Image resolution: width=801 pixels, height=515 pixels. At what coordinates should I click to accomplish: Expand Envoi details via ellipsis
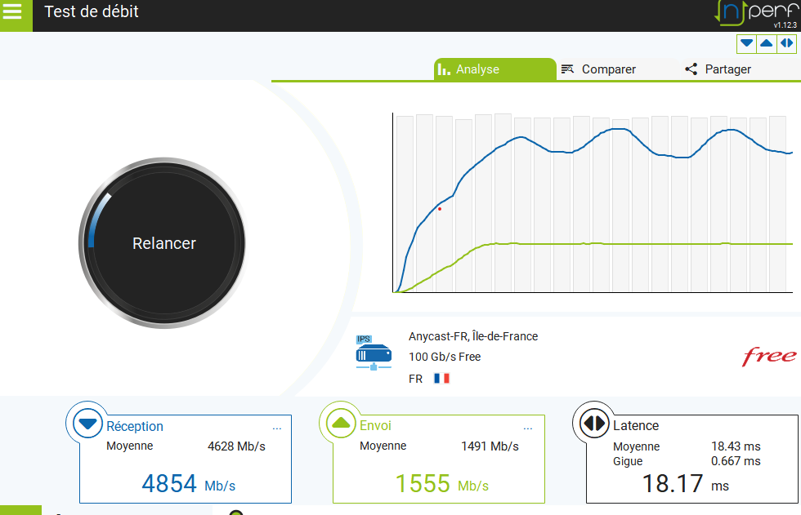coord(530,427)
